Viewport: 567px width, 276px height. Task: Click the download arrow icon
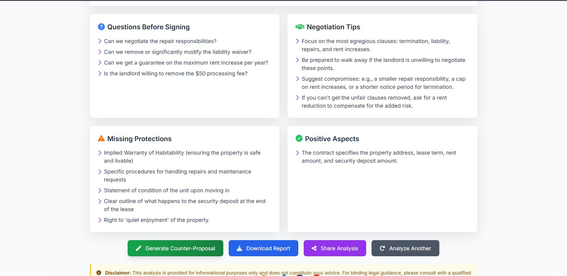pyautogui.click(x=239, y=248)
